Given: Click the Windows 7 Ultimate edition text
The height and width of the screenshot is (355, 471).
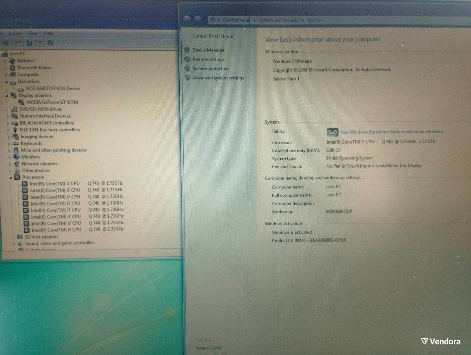Looking at the screenshot, I should pyautogui.click(x=292, y=61).
